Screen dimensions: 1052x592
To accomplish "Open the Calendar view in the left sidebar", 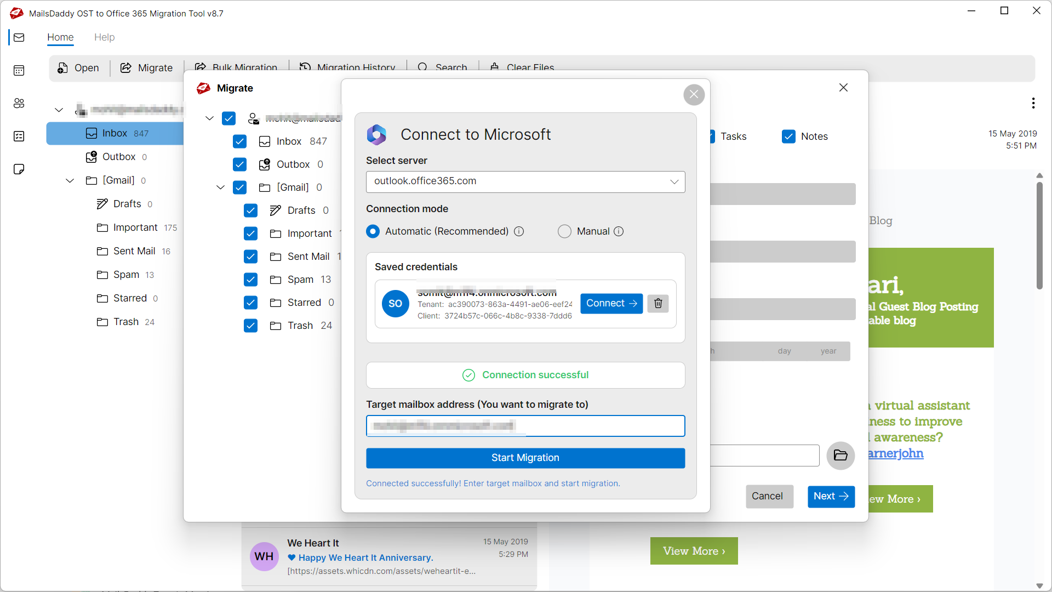I will pos(19,70).
